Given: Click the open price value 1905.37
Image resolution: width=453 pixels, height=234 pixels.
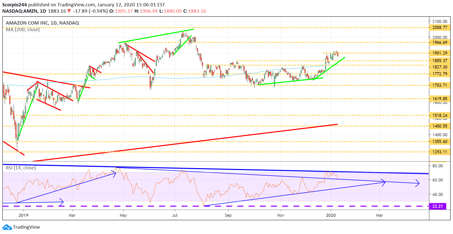Looking at the screenshot, I should 124,11.
